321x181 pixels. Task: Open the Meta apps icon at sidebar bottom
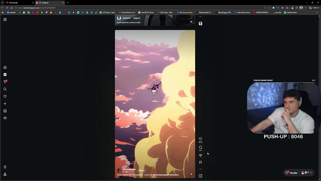5,174
